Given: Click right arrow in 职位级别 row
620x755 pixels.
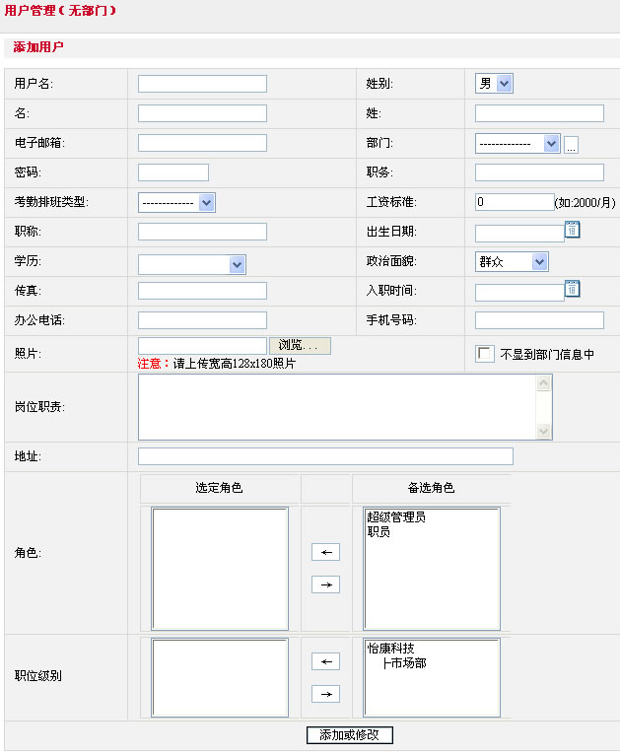Looking at the screenshot, I should coord(325,694).
